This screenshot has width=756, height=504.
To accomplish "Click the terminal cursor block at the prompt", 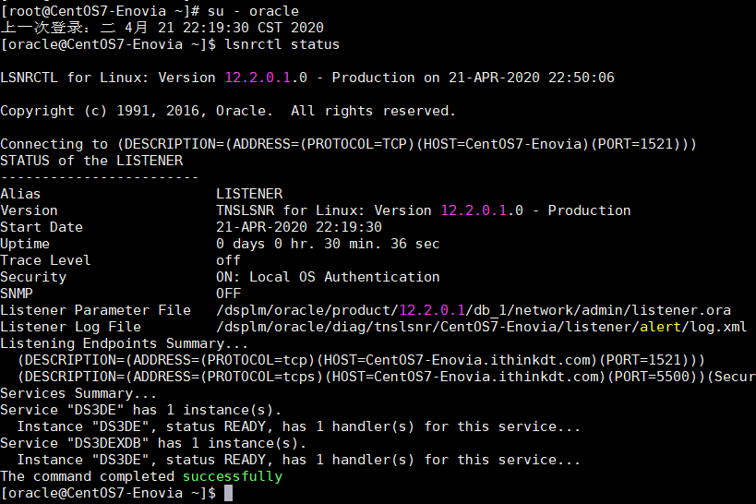I will pos(228,493).
